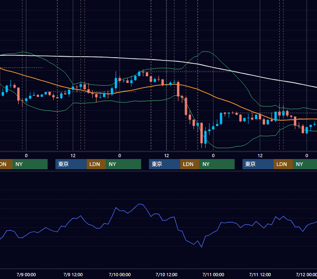
Task: Select the NY session block spanning 7/11 00:00
Action: (217, 164)
